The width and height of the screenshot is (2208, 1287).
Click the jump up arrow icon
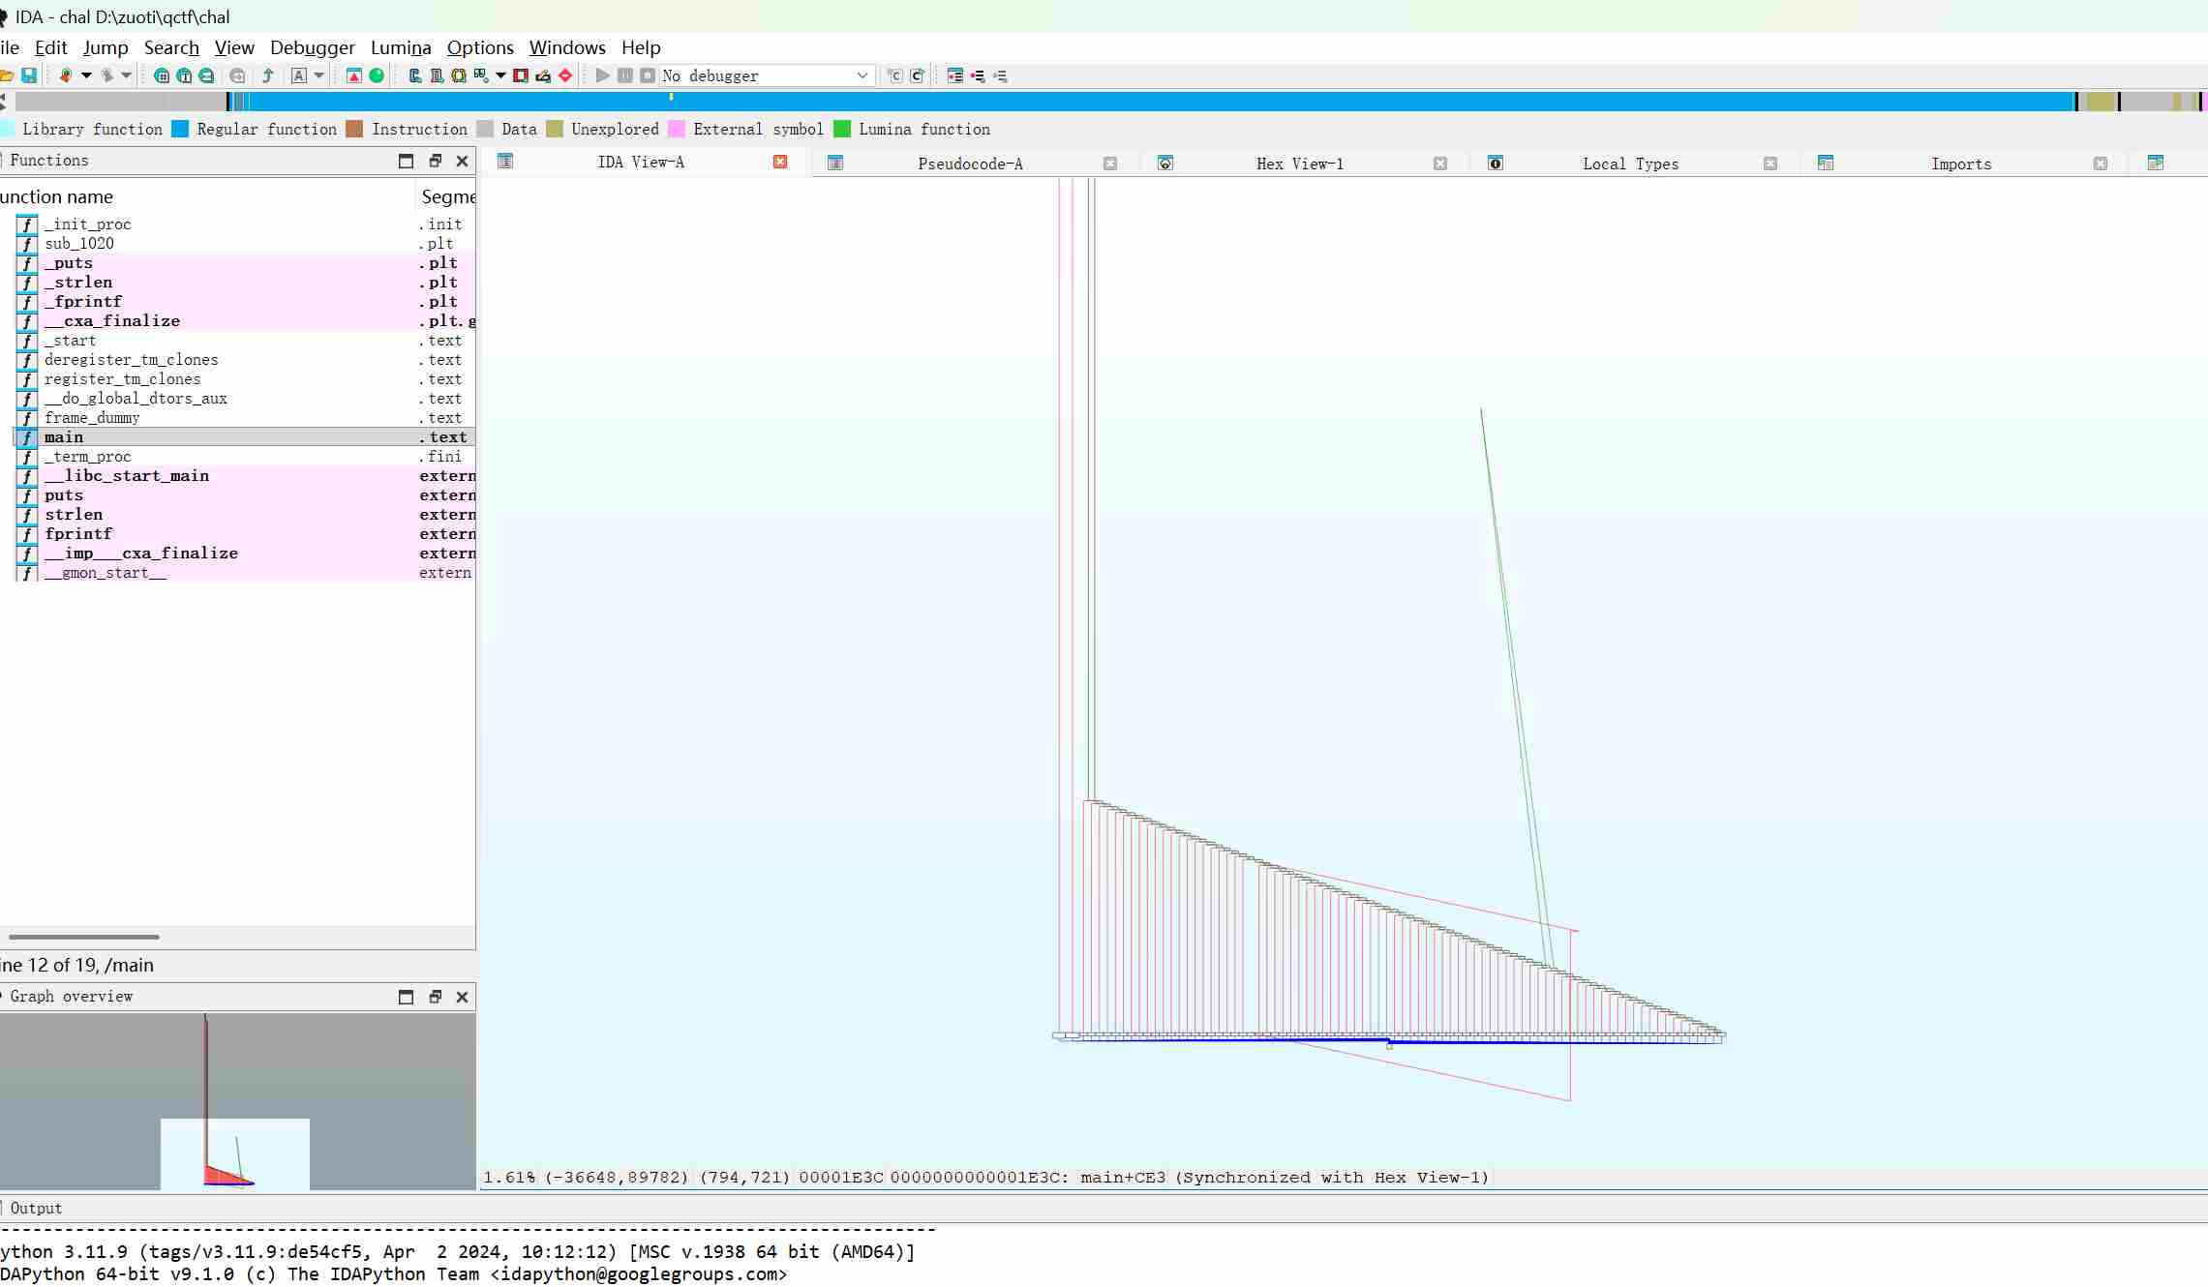coord(268,75)
